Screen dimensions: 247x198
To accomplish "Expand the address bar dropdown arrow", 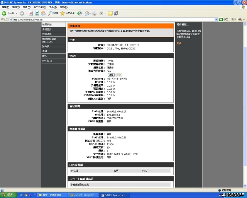I will pyautogui.click(x=216, y=20).
